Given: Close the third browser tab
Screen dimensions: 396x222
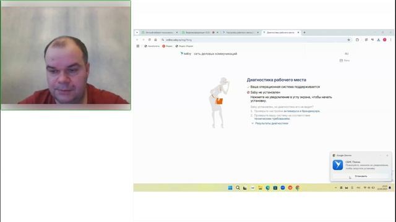Looking at the screenshot, I should (x=258, y=33).
